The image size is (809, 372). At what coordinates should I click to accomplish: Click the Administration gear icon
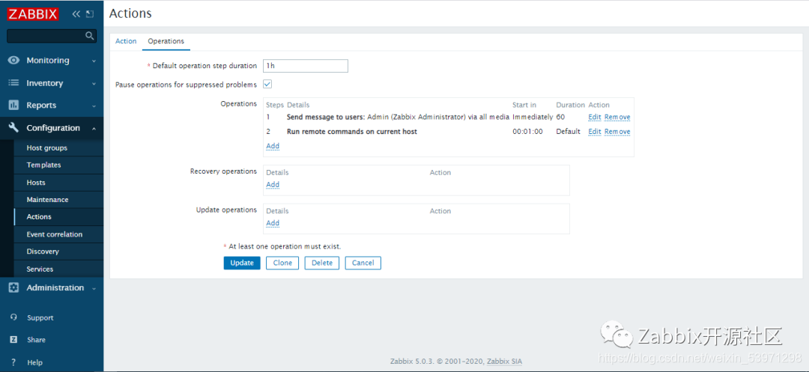pyautogui.click(x=14, y=287)
